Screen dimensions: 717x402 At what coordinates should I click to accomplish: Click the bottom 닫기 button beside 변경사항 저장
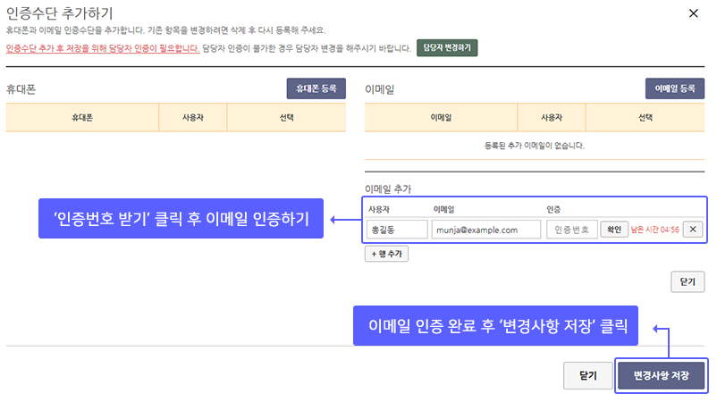[587, 375]
